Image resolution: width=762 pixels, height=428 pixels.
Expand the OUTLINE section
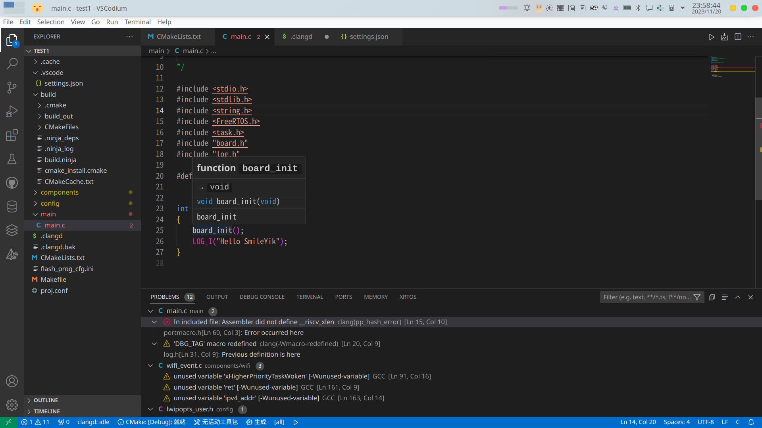point(82,401)
